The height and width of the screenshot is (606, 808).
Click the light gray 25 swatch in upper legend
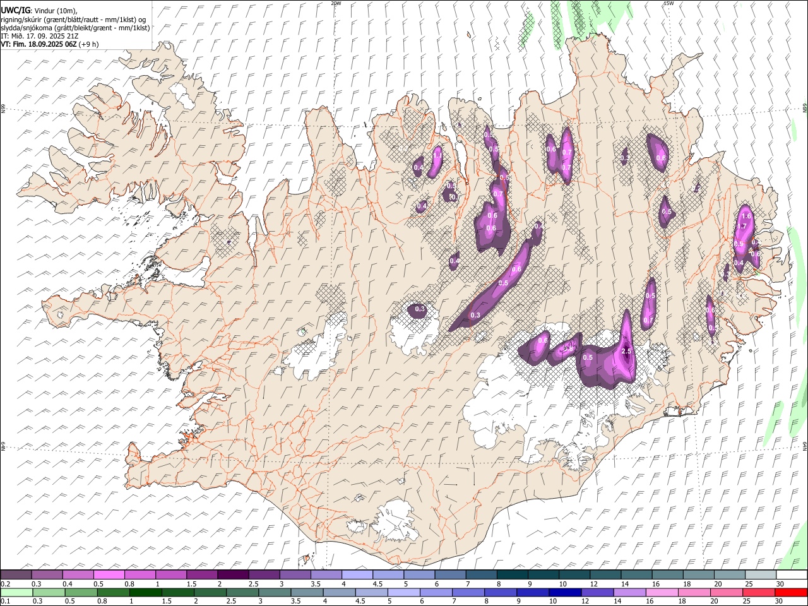coord(761,575)
